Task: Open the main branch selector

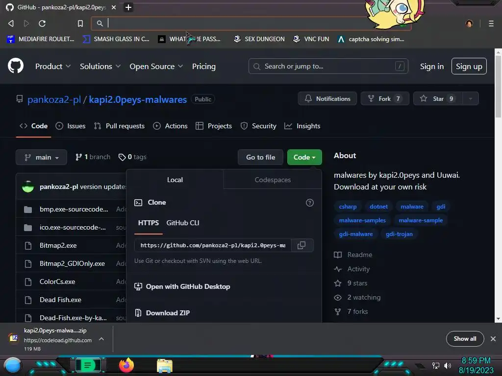Action: (x=41, y=157)
